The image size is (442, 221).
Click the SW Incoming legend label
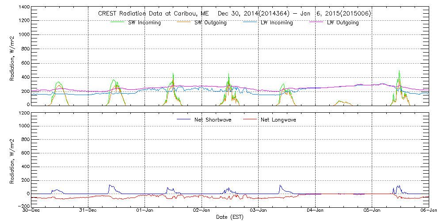point(144,23)
